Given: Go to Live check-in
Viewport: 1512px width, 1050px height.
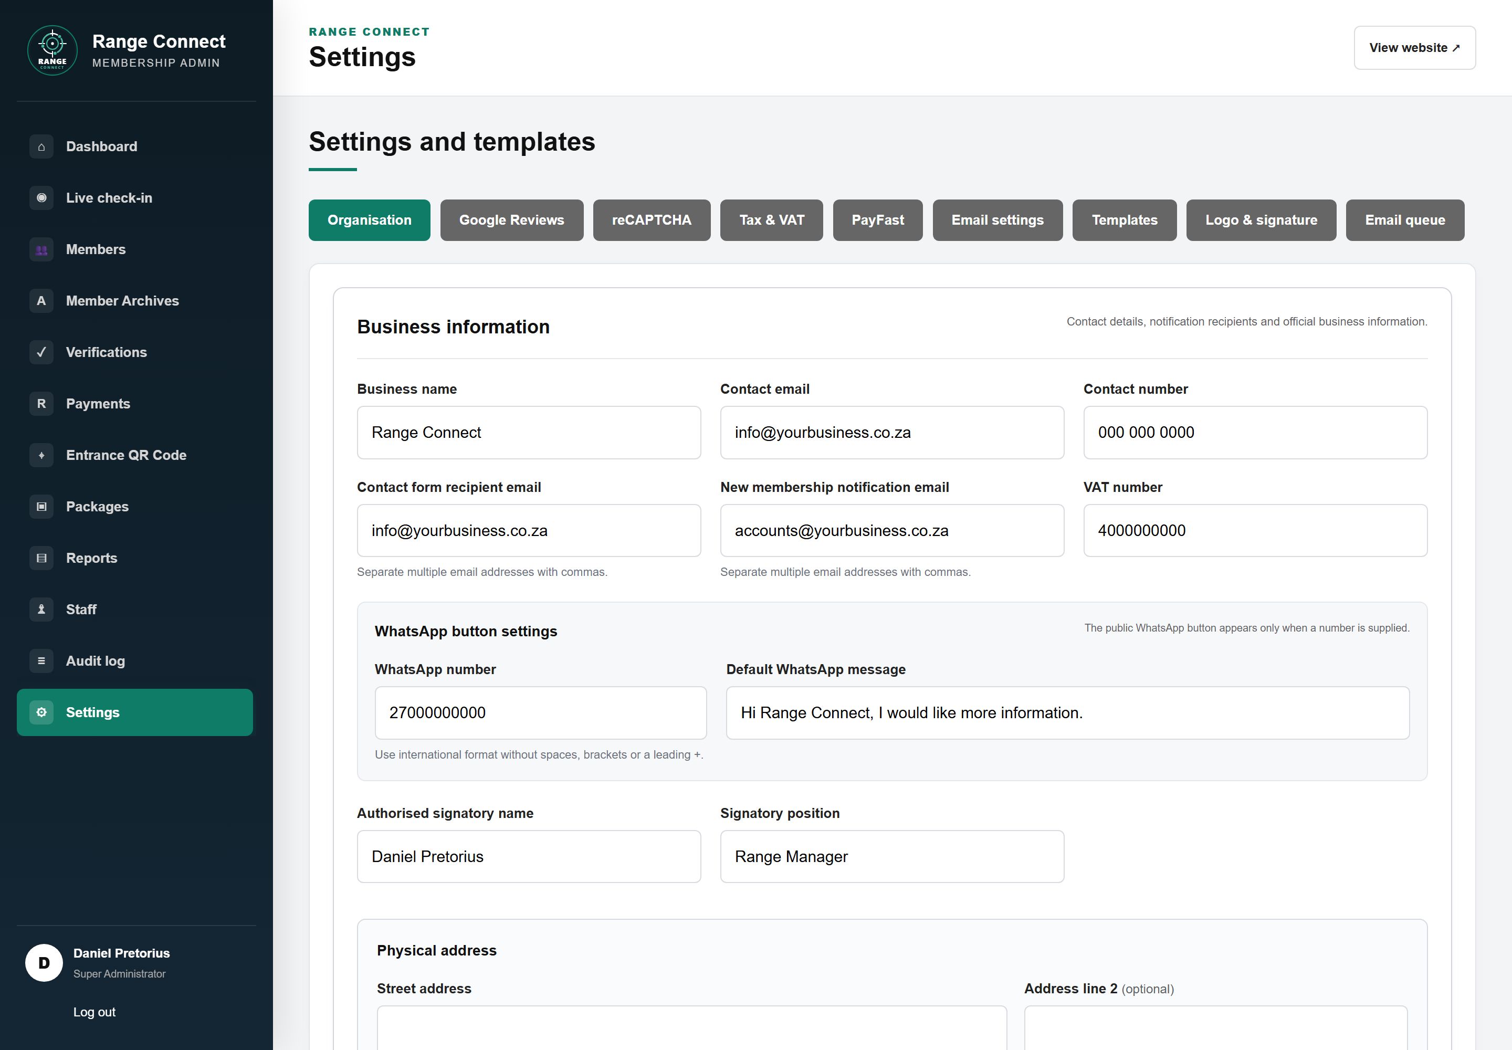Looking at the screenshot, I should pos(135,198).
